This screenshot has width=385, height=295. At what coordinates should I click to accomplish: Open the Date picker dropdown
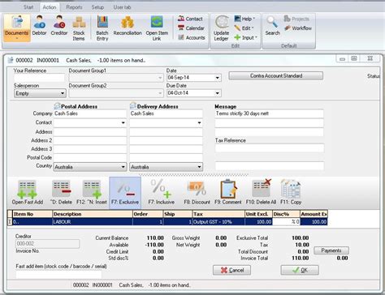click(x=218, y=78)
